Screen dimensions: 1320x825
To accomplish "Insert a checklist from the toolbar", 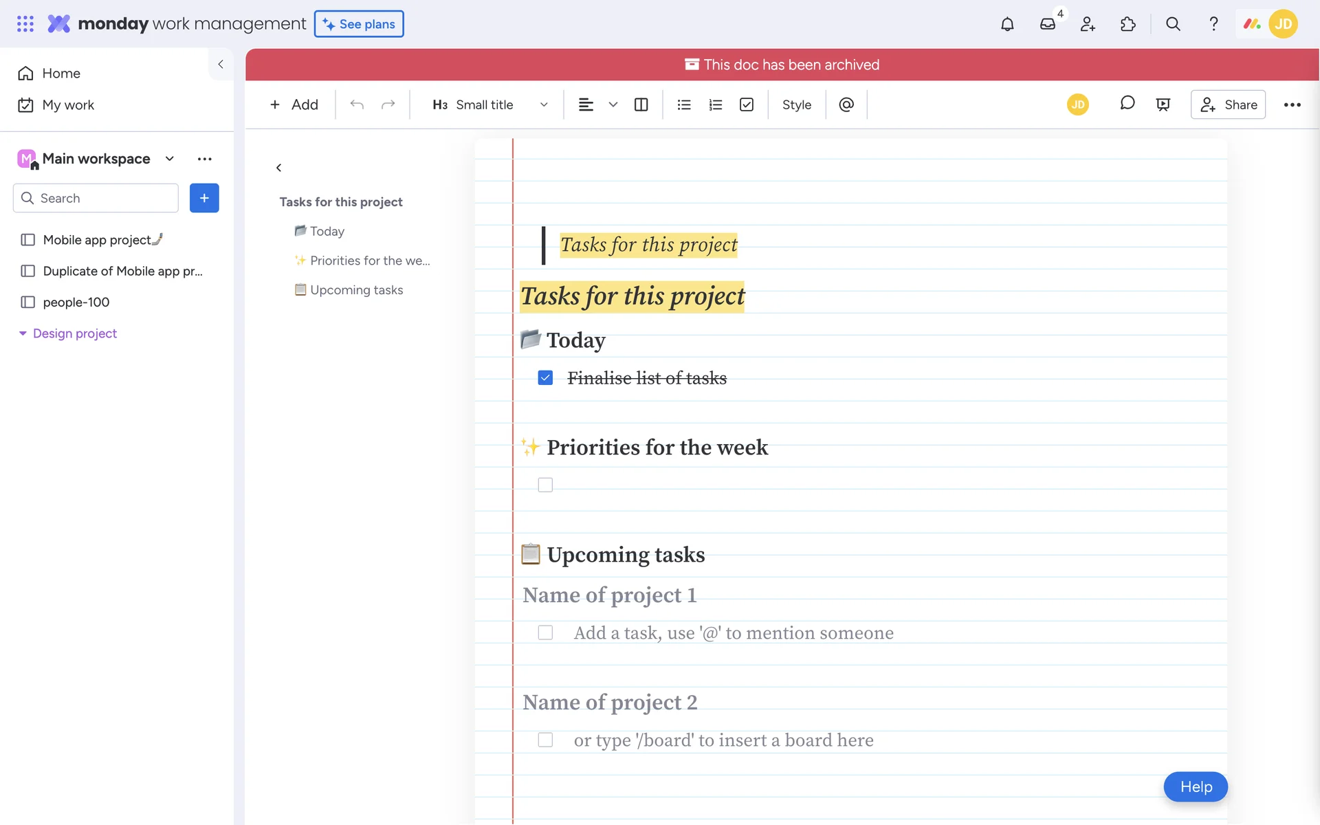I will point(747,104).
